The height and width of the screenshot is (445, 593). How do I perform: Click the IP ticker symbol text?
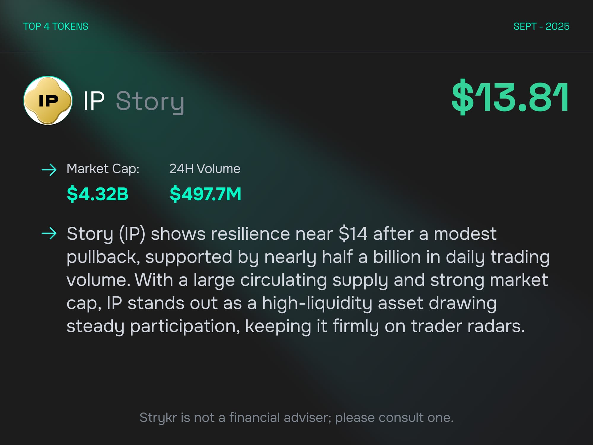click(94, 101)
